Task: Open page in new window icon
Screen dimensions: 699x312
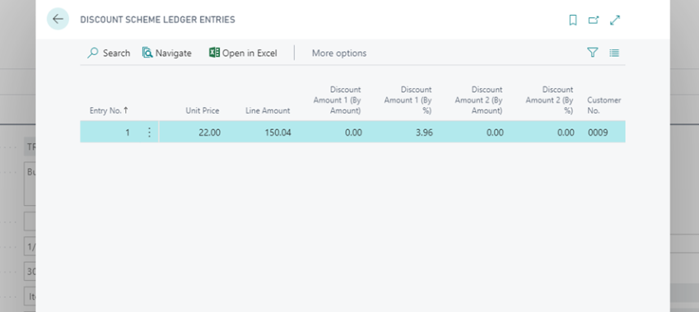Action: coord(594,20)
